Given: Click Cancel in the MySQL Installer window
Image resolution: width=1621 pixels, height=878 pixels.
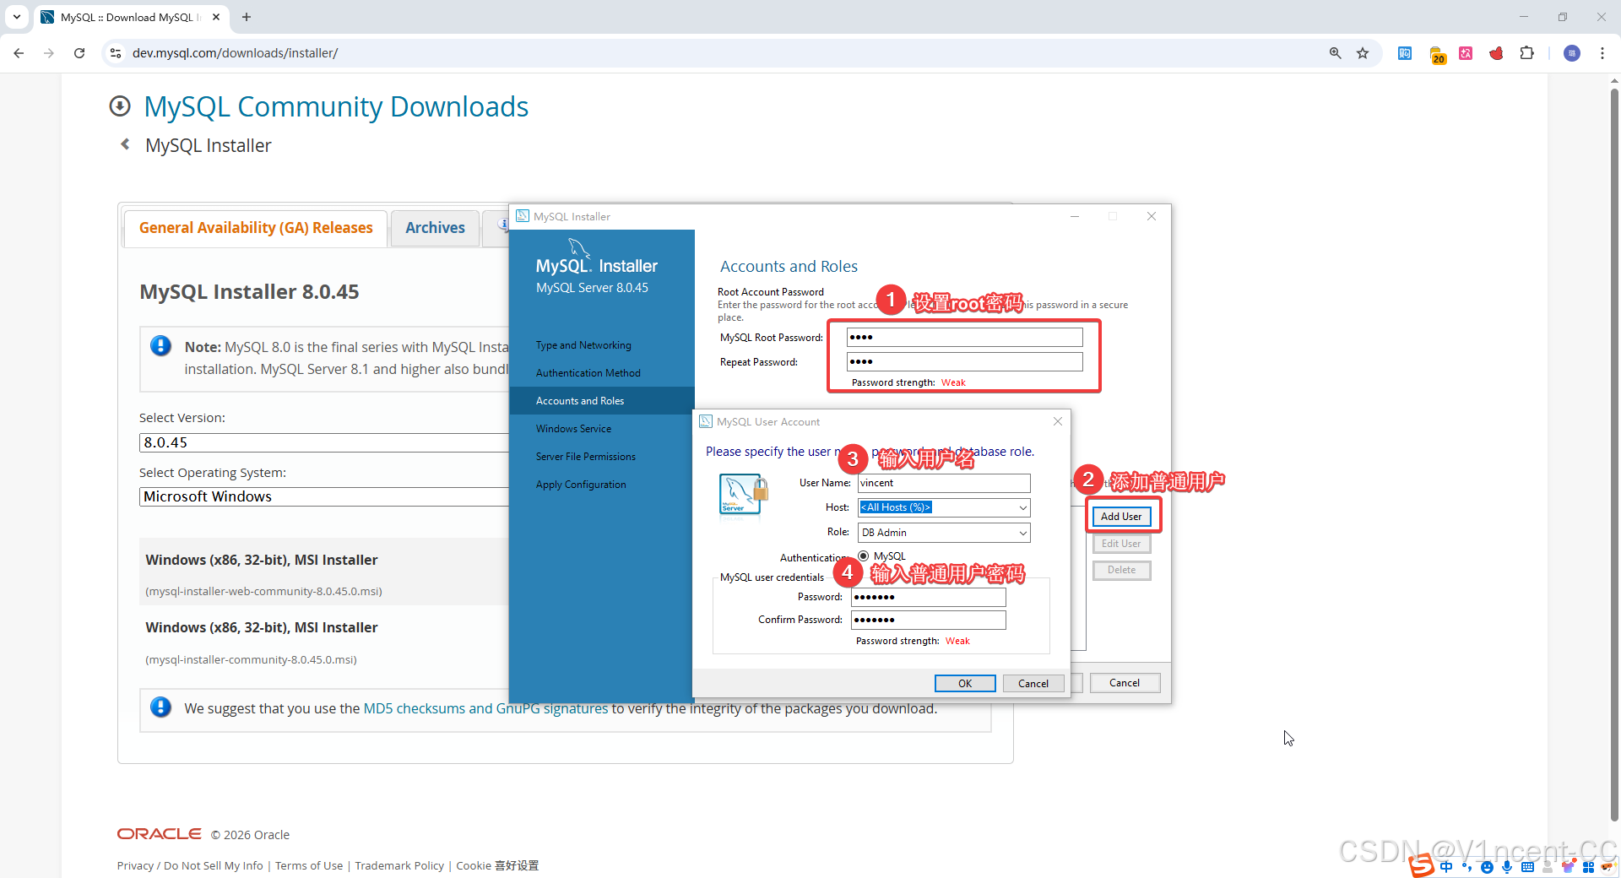Looking at the screenshot, I should [1125, 683].
